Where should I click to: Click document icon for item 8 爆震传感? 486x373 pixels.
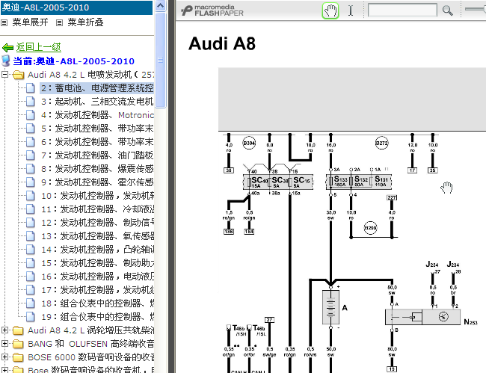[x=31, y=169]
